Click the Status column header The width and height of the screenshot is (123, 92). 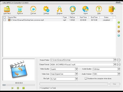(x=106, y=17)
